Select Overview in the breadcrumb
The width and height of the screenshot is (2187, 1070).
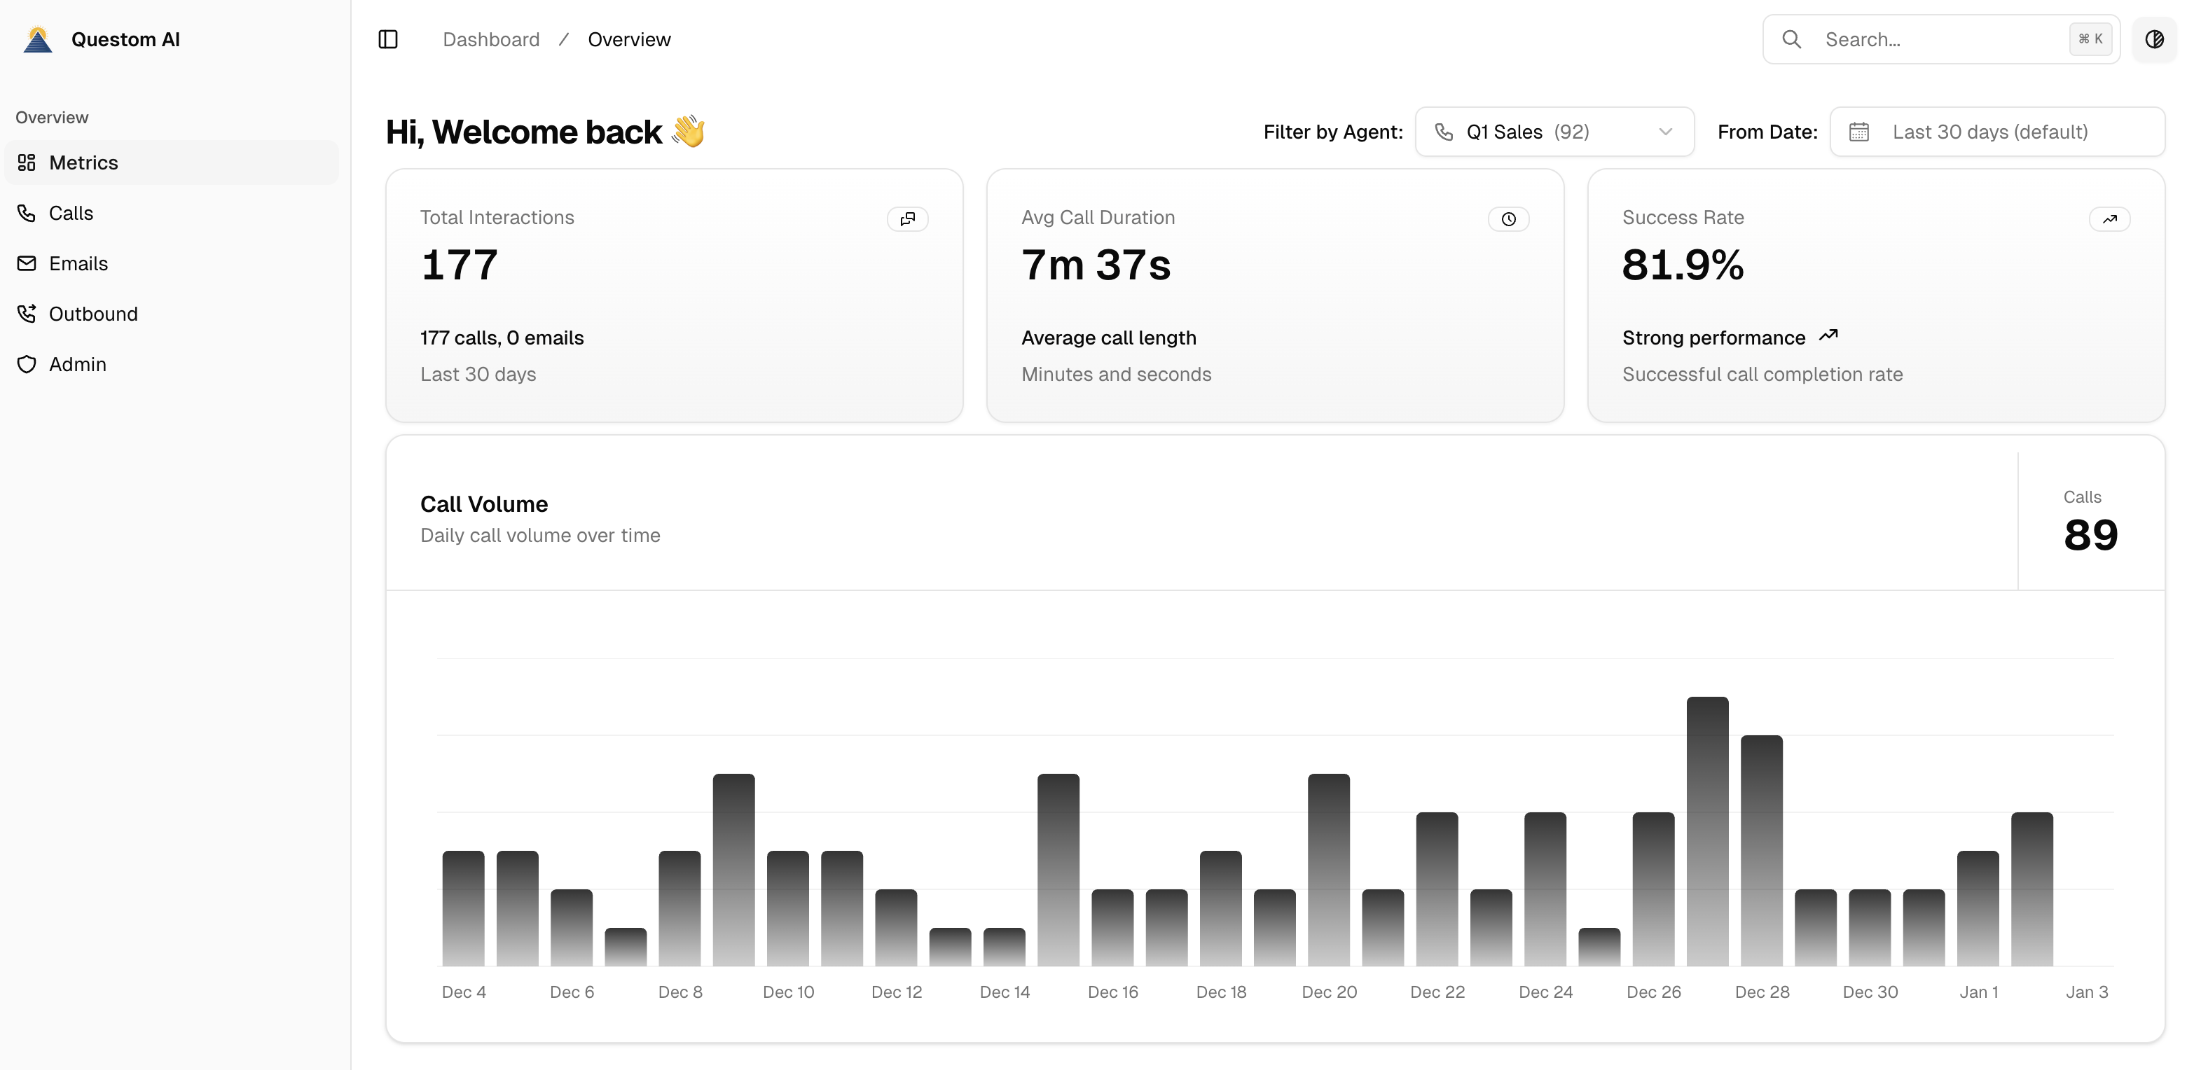tap(628, 39)
